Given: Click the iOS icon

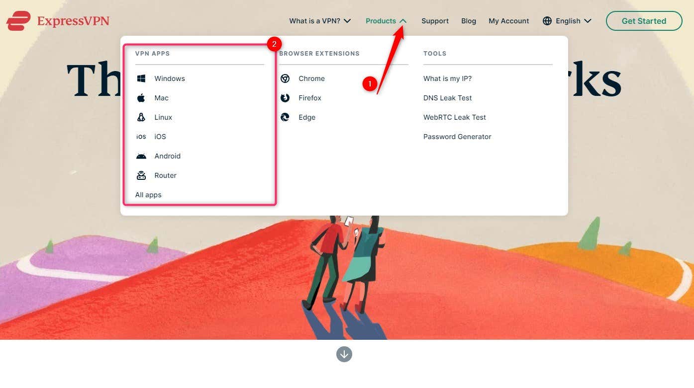Looking at the screenshot, I should point(141,137).
